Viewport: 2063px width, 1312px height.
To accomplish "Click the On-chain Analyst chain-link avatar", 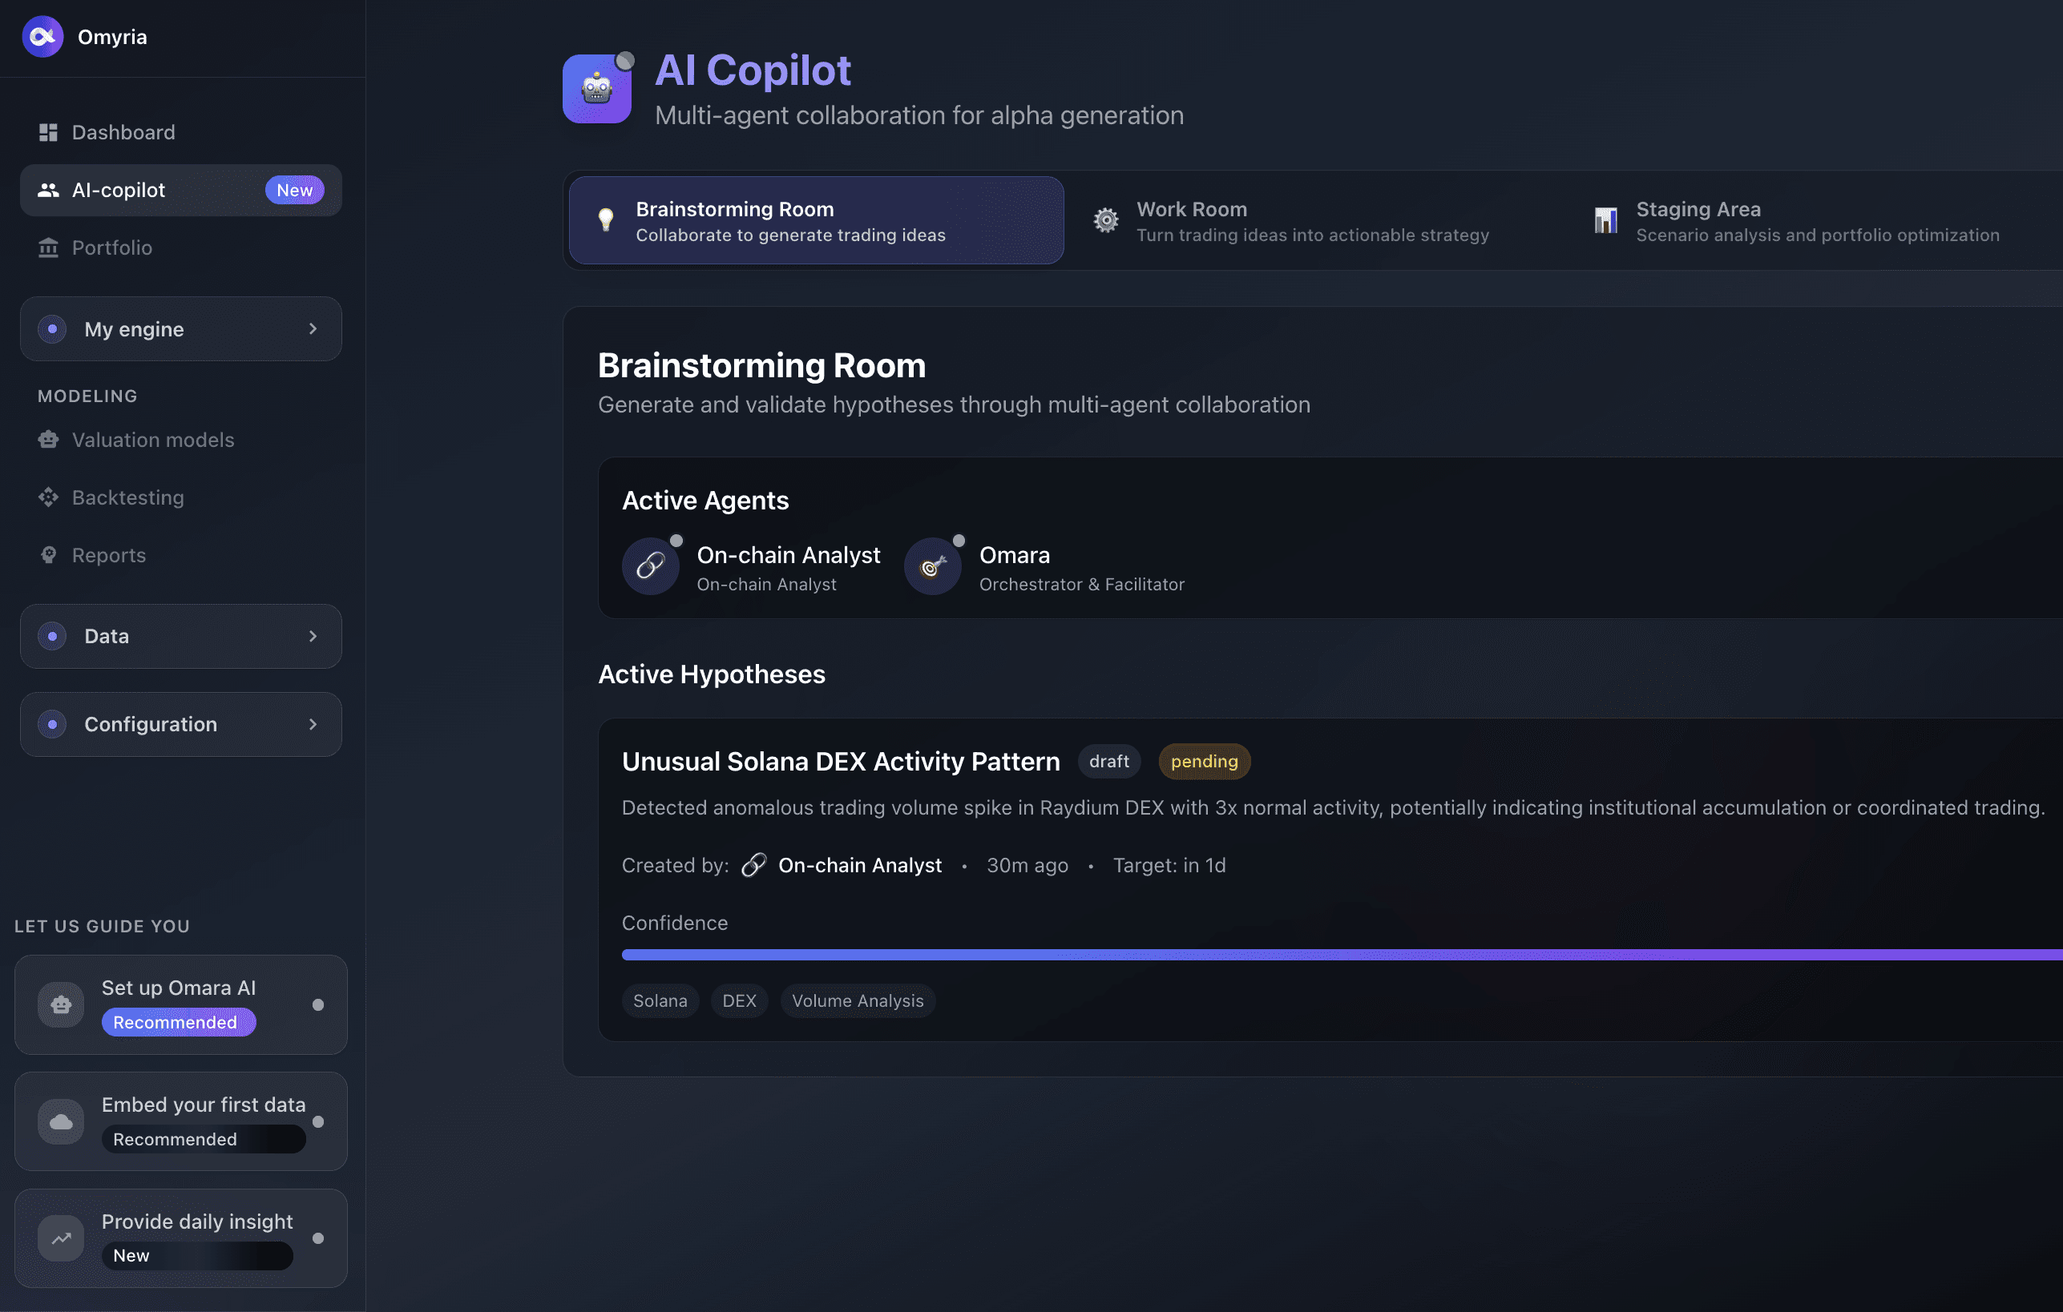I will pos(650,565).
